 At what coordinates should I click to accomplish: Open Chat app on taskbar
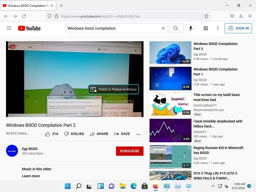pyautogui.click(x=111, y=186)
